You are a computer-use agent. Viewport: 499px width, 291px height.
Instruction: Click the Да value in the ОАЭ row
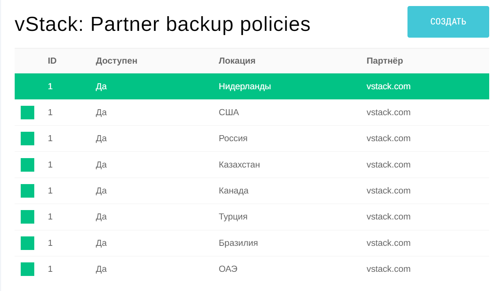click(101, 269)
